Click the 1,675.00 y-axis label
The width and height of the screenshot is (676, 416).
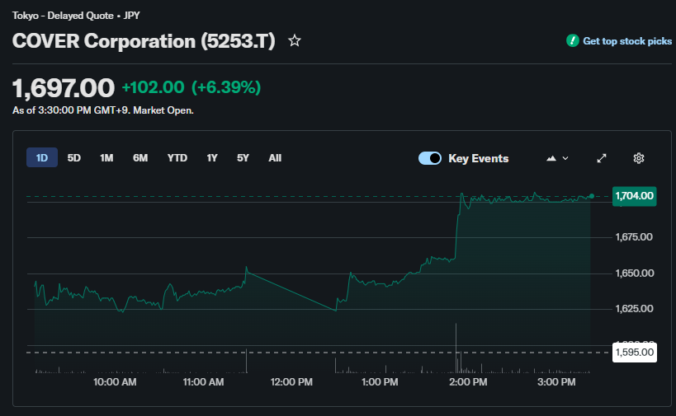pos(634,237)
